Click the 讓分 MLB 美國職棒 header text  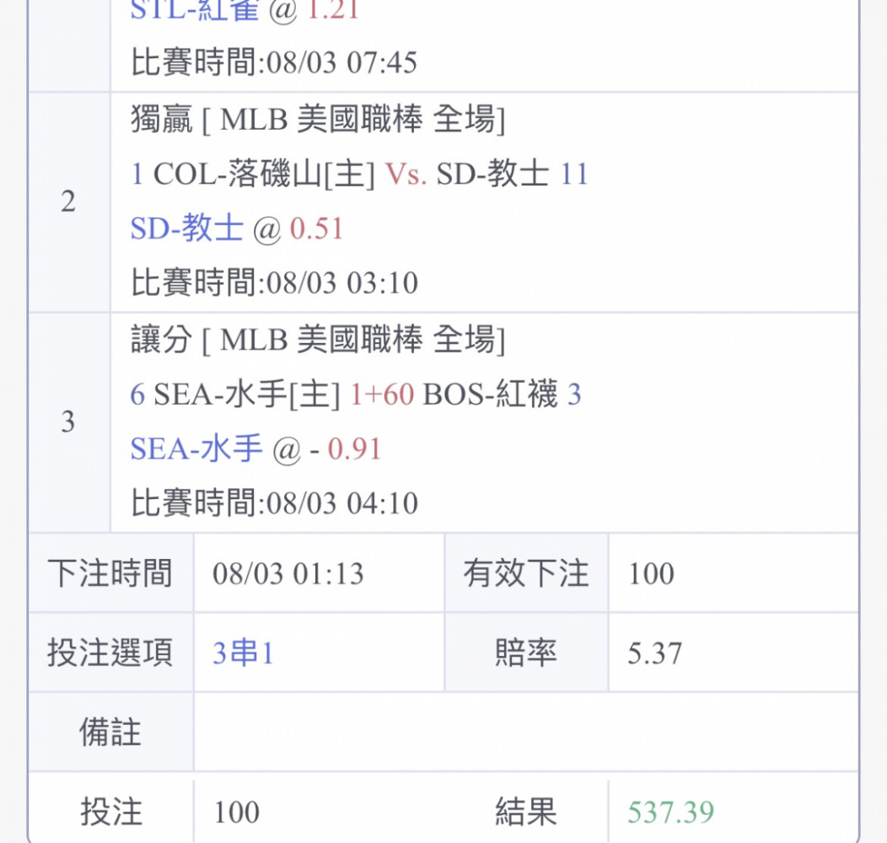(318, 340)
